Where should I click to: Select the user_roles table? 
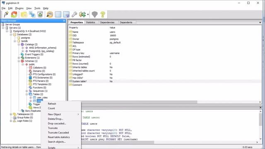click(x=42, y=98)
